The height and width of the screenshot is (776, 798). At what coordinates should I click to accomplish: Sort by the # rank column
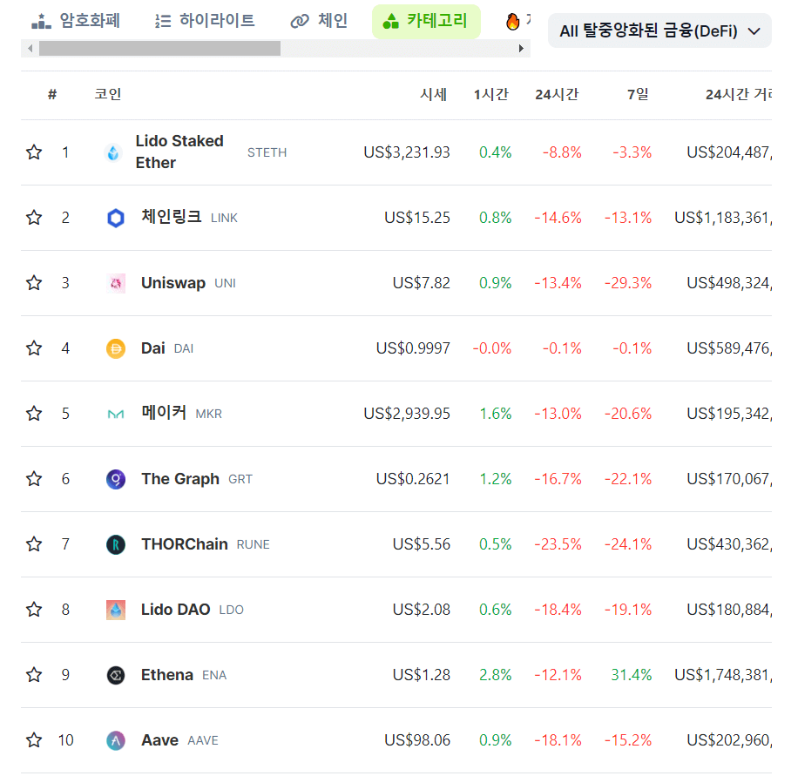(52, 94)
